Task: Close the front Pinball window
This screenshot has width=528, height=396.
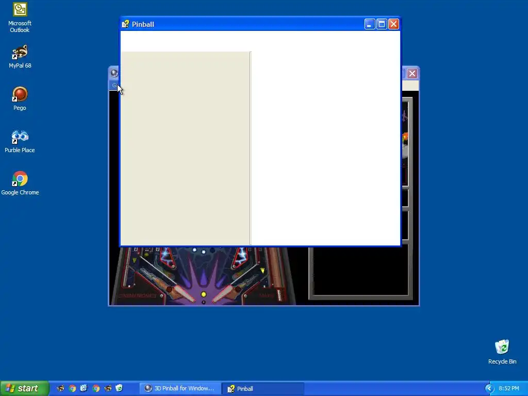Action: [393, 24]
